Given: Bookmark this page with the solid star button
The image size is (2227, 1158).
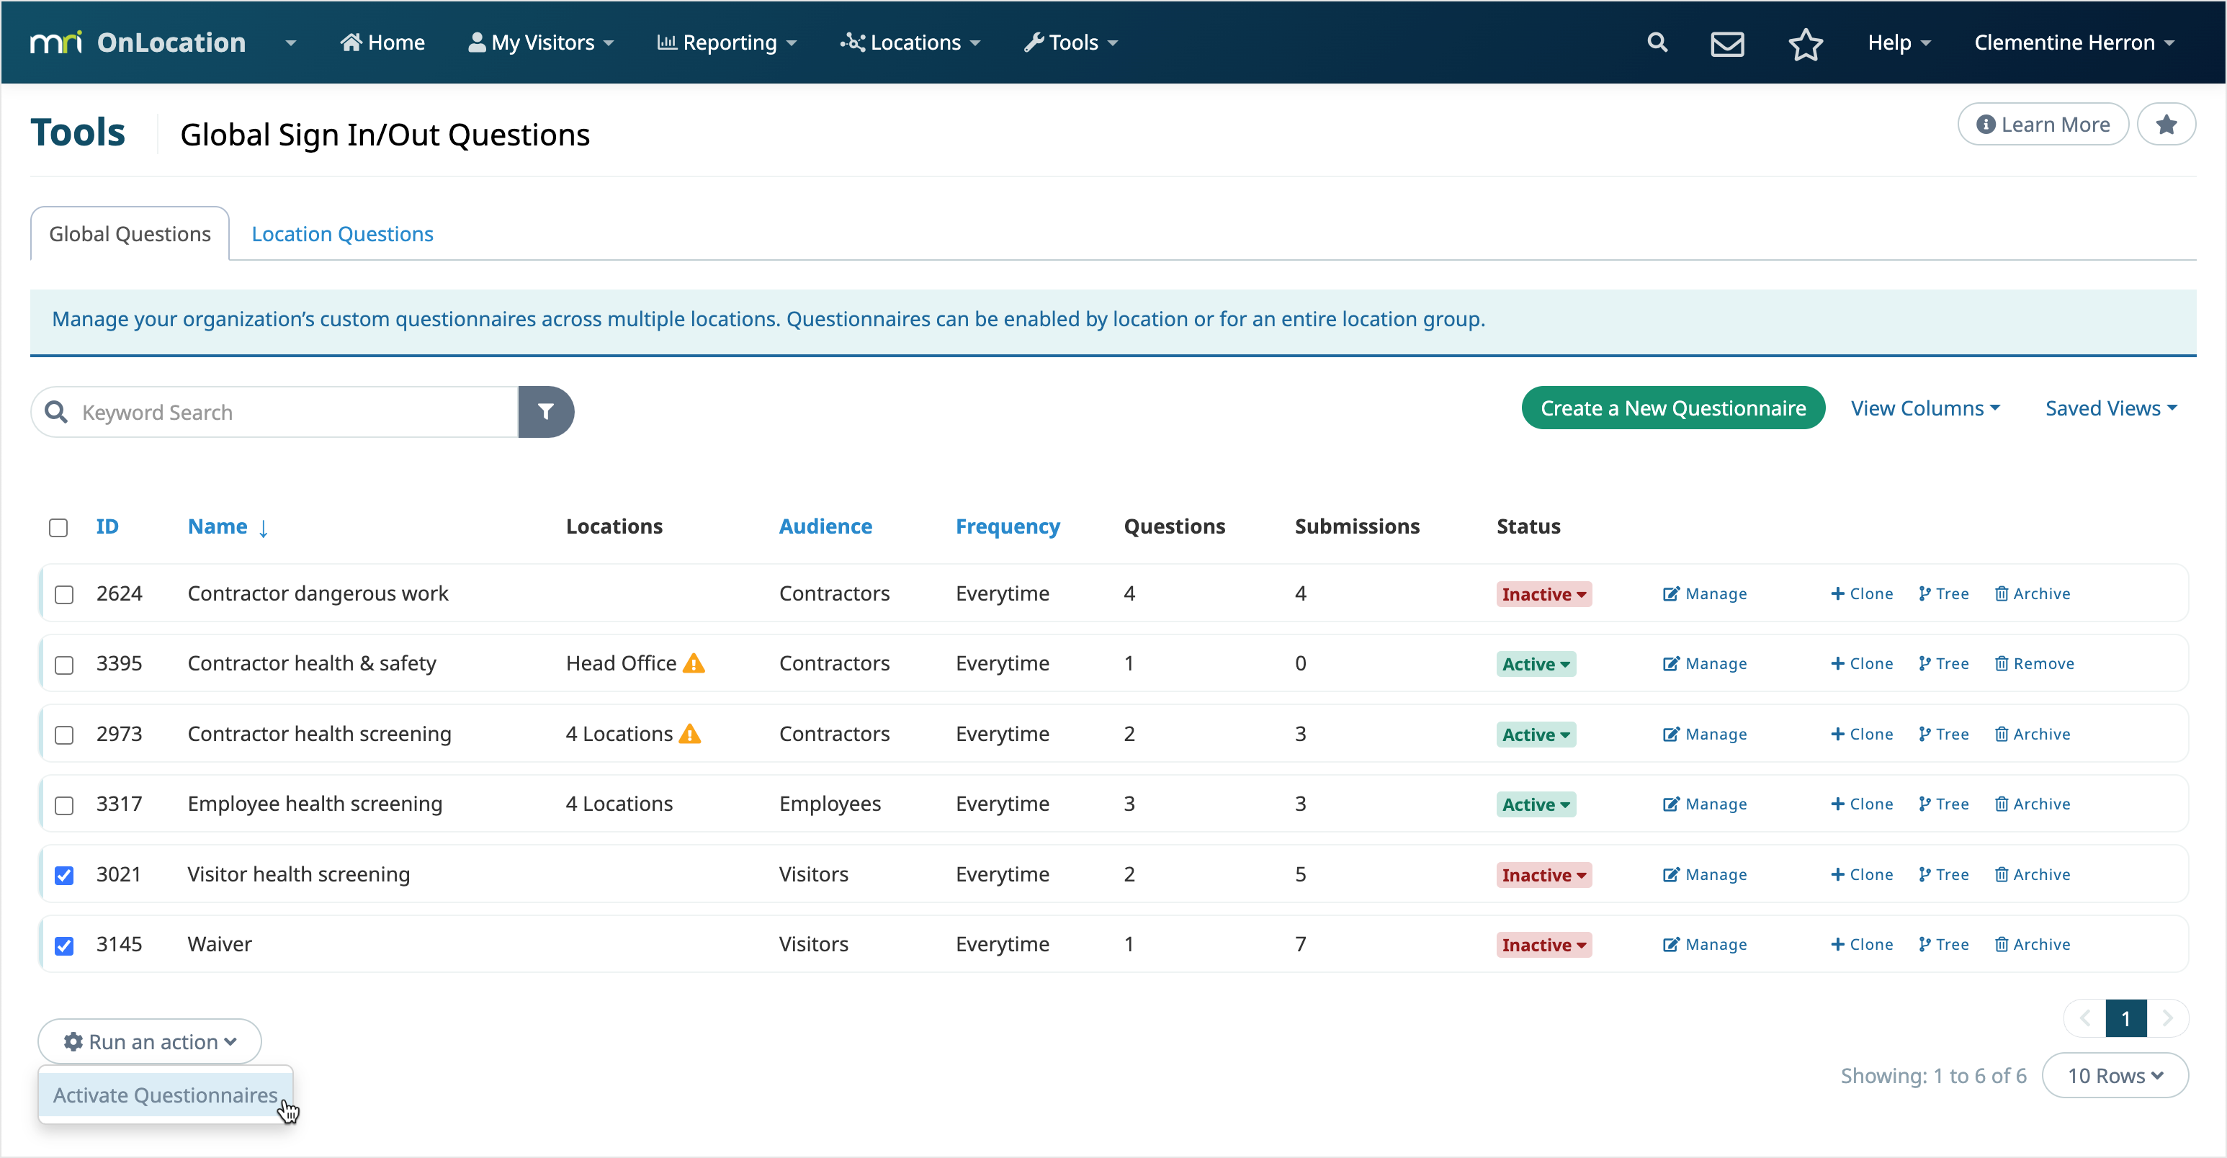Looking at the screenshot, I should [x=2166, y=125].
